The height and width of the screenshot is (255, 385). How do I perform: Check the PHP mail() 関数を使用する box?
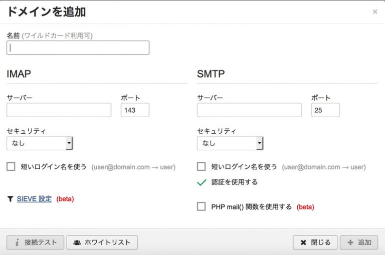(202, 206)
